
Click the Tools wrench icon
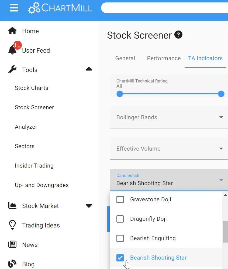pos(12,70)
